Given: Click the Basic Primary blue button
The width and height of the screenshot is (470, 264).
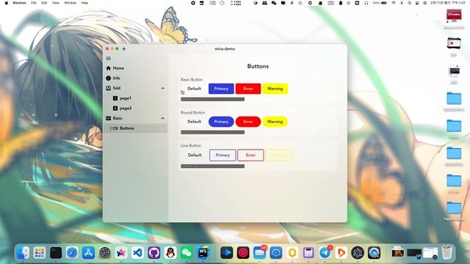Looking at the screenshot, I should [x=221, y=89].
